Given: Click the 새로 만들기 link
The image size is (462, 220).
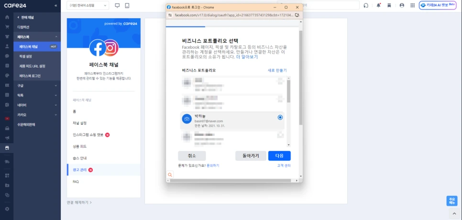Looking at the screenshot, I should (x=277, y=70).
